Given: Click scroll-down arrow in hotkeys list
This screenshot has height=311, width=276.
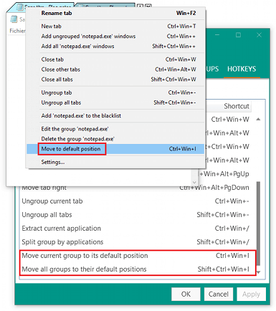Looking at the screenshot, I should 258,272.
